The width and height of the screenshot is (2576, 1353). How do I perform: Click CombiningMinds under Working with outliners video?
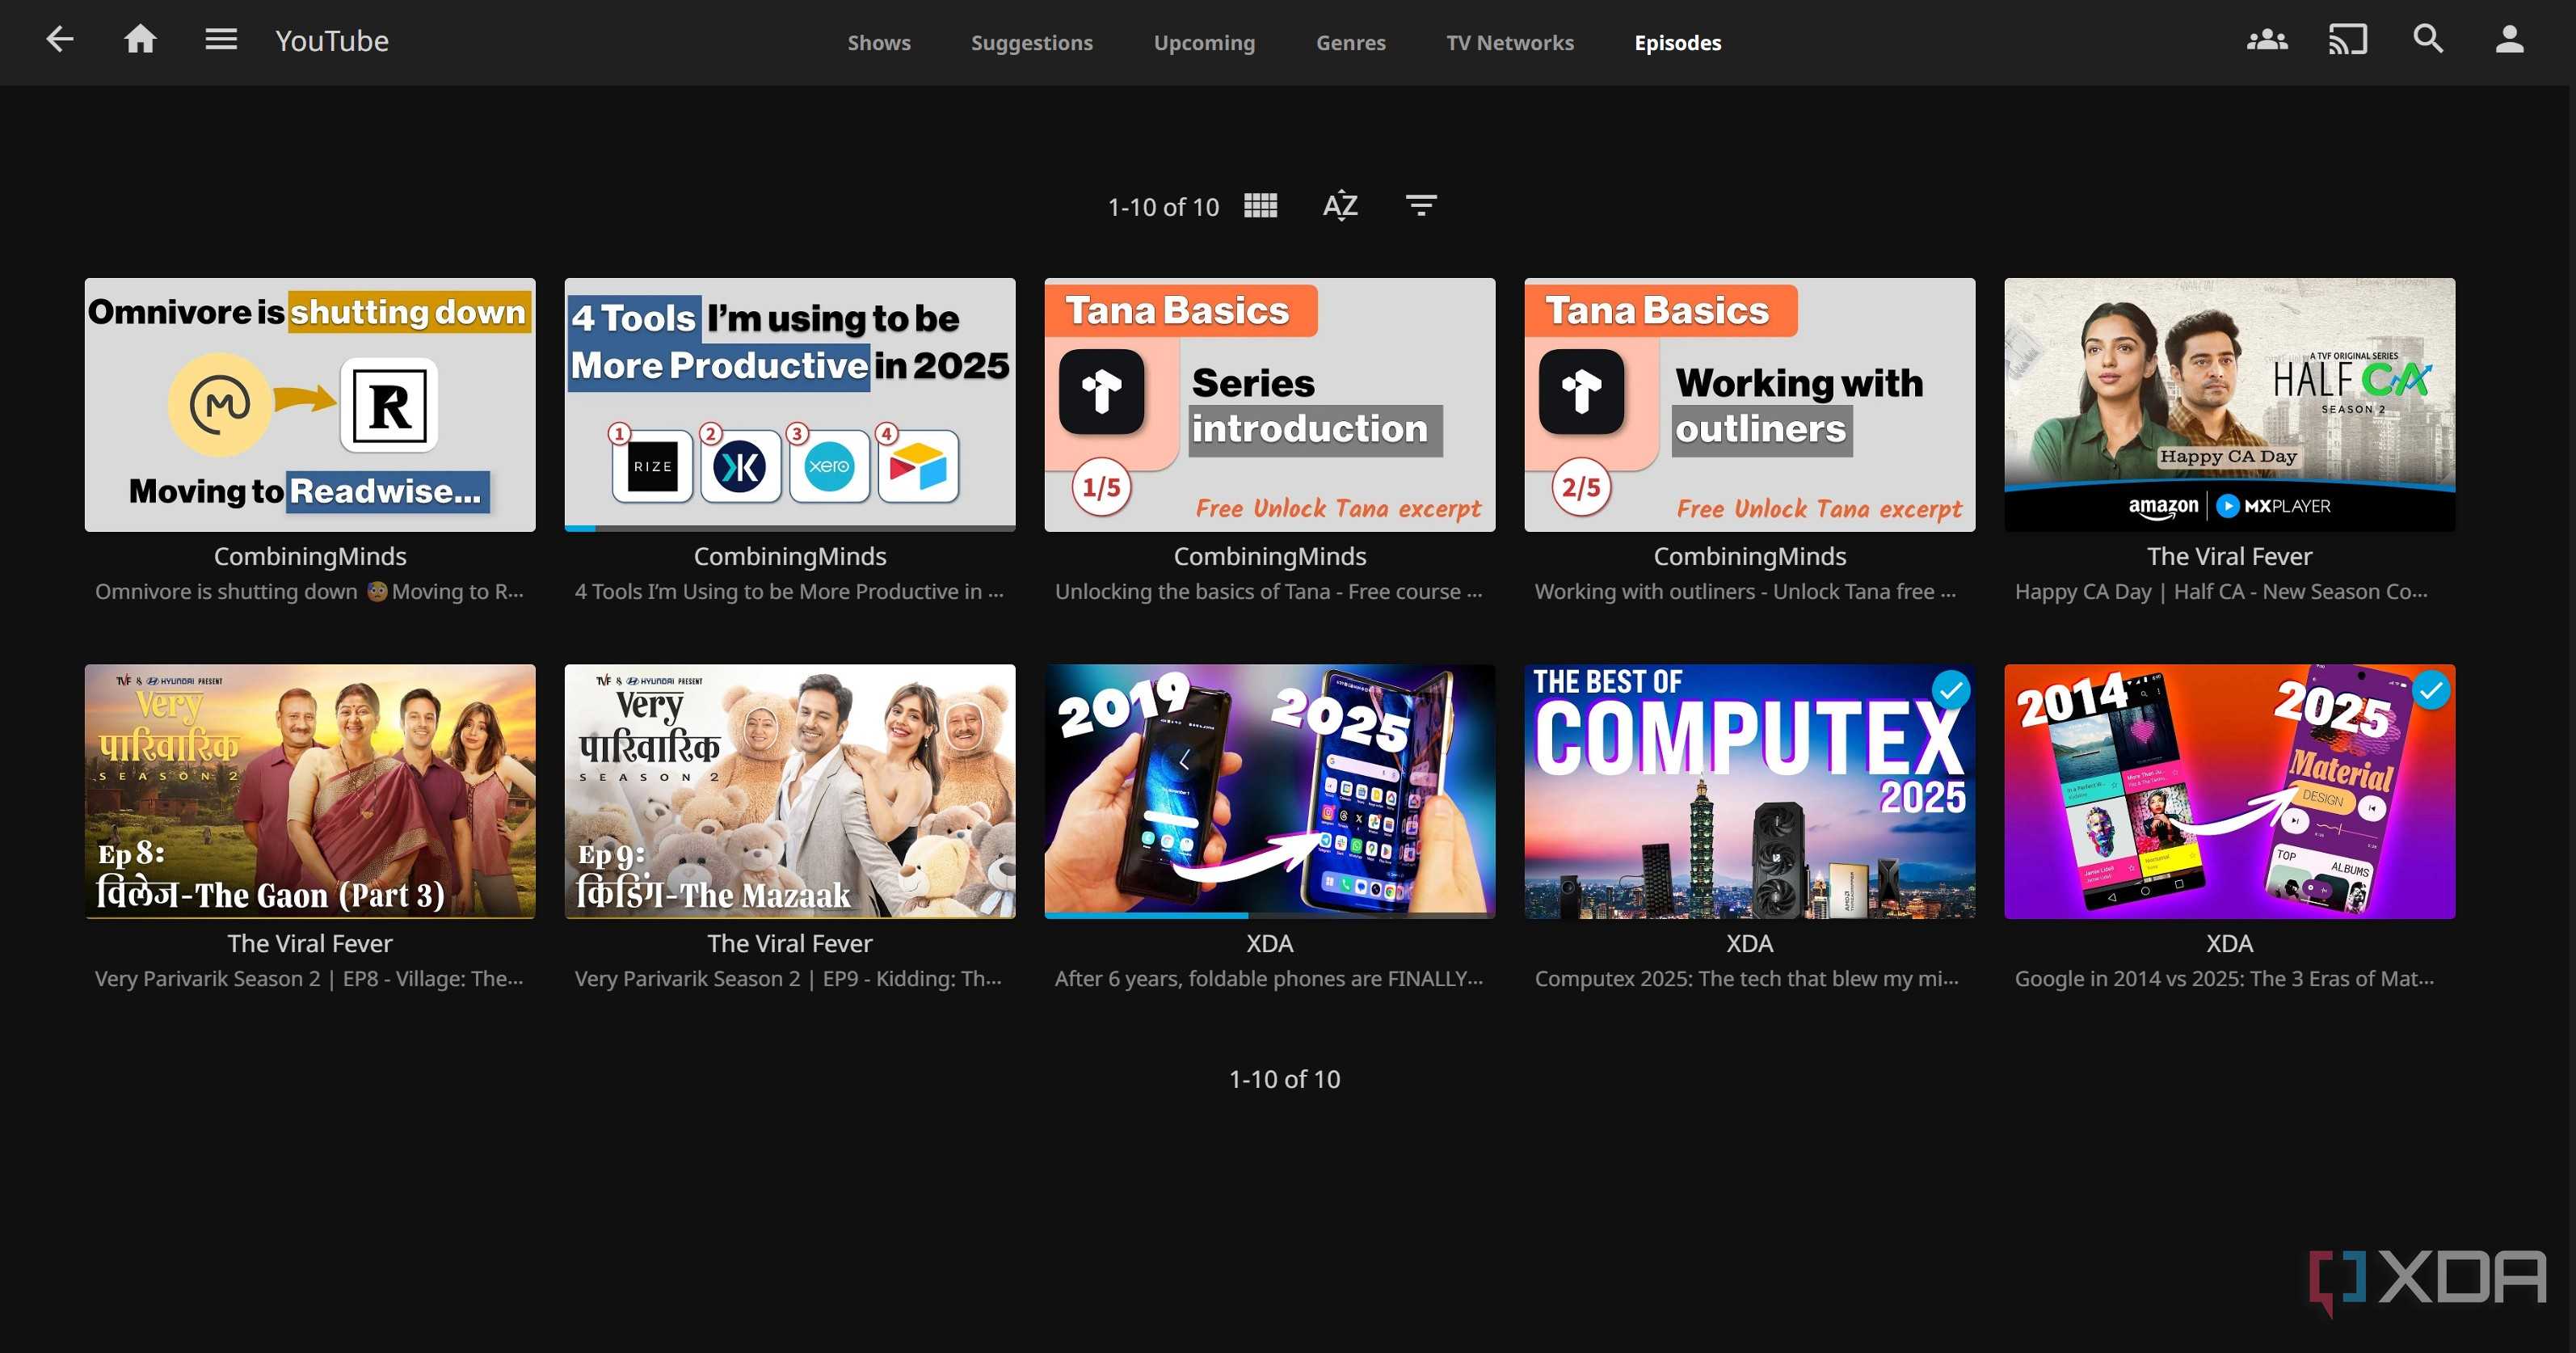click(1750, 556)
